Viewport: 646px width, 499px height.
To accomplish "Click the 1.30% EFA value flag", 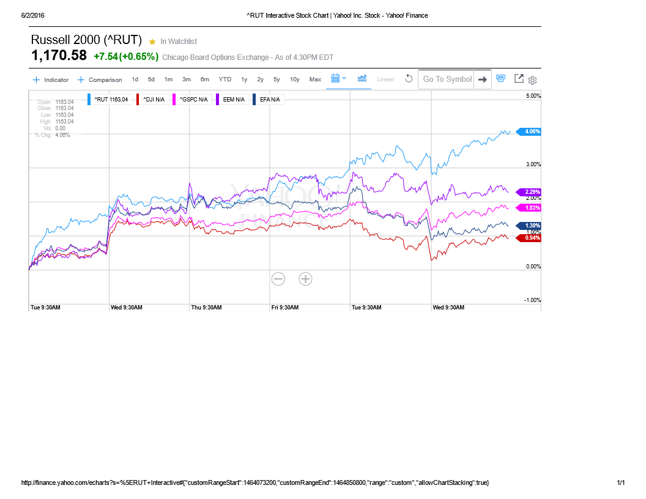I will click(x=529, y=226).
